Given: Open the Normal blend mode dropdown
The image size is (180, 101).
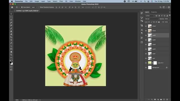Looking at the screenshot, I should coord(152,19).
